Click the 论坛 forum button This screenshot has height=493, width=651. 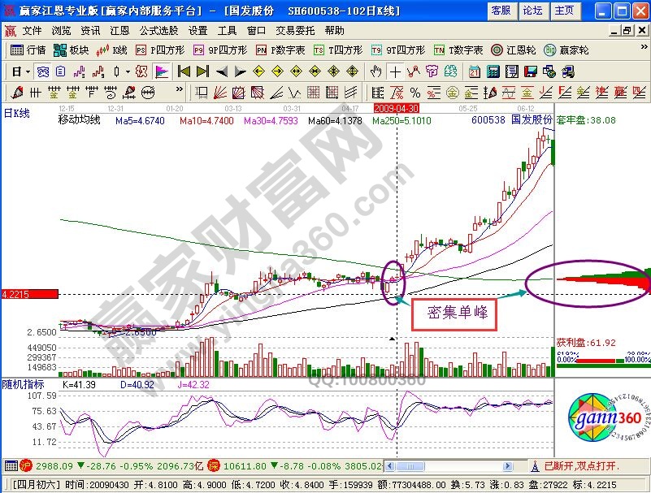pyautogui.click(x=532, y=11)
